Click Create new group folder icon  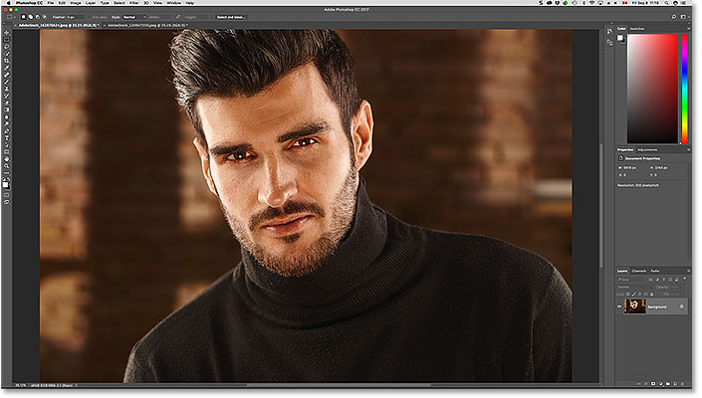point(668,384)
